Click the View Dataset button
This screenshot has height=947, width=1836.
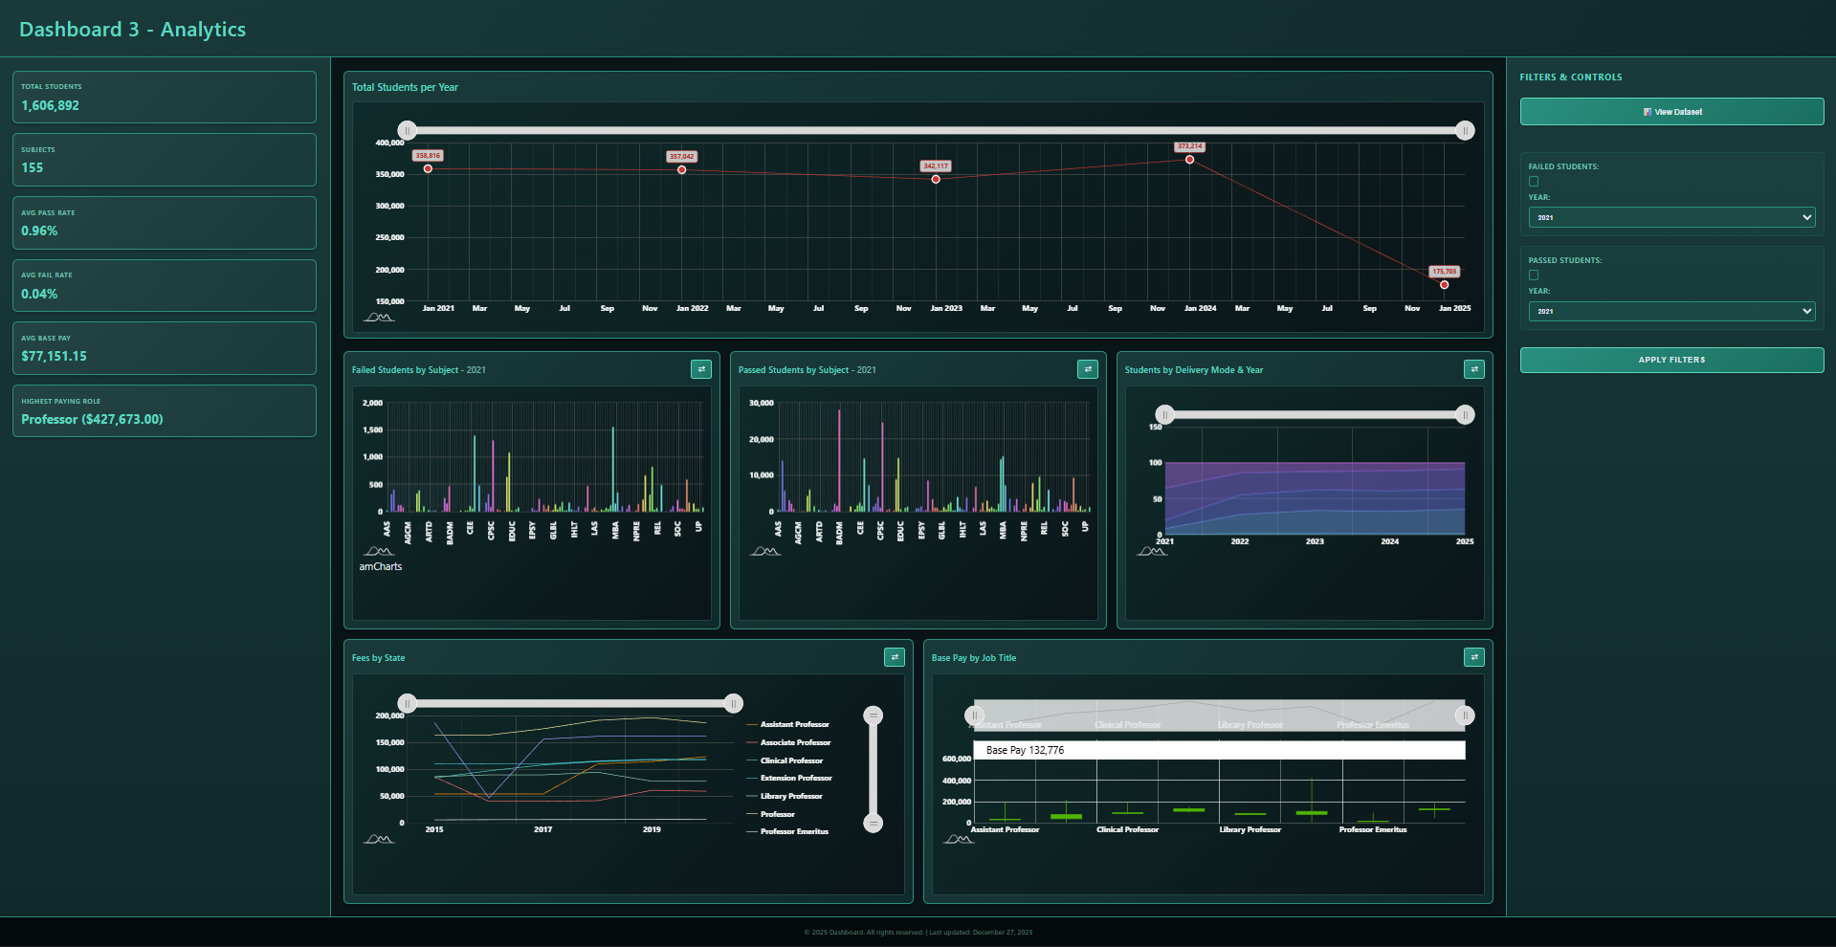[x=1671, y=112]
